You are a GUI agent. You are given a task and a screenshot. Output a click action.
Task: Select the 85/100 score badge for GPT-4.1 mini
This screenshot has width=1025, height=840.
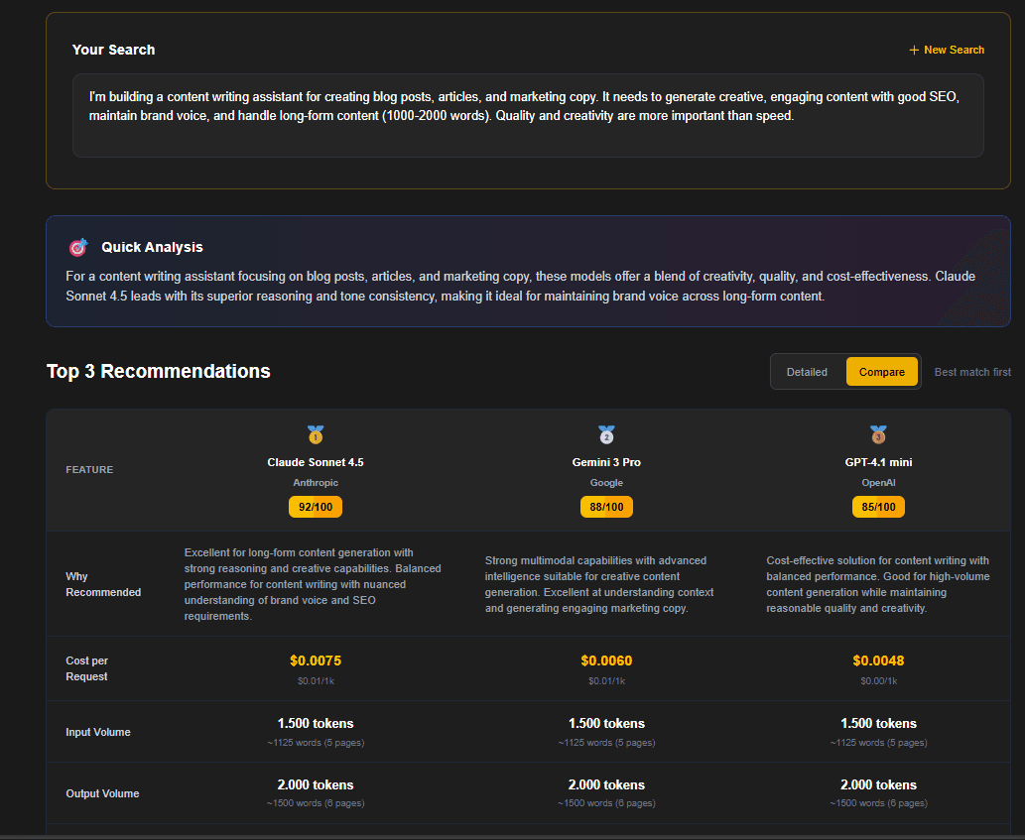point(877,507)
